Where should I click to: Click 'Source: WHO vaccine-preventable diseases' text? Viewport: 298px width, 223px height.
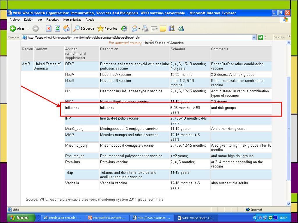click(61, 199)
